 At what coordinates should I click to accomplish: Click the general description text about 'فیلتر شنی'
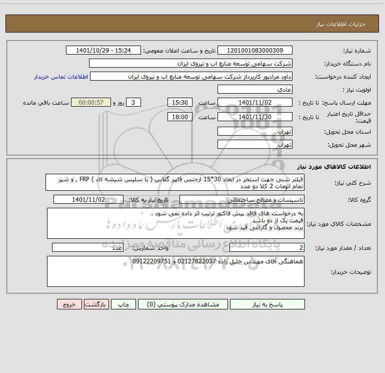[175, 182]
